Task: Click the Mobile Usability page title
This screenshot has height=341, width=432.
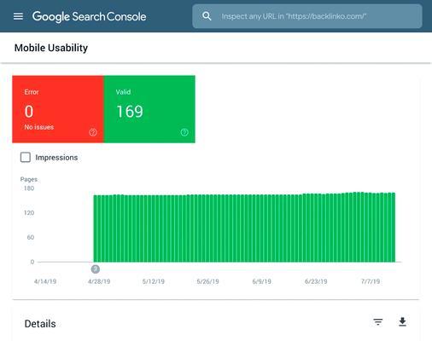Action: pyautogui.click(x=51, y=48)
